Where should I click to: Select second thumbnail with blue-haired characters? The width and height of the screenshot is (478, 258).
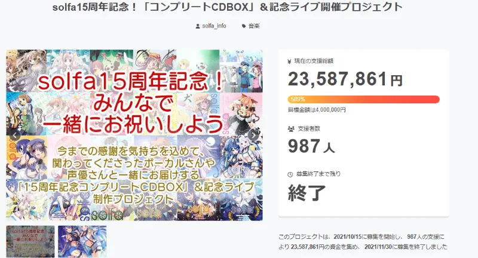point(82,241)
